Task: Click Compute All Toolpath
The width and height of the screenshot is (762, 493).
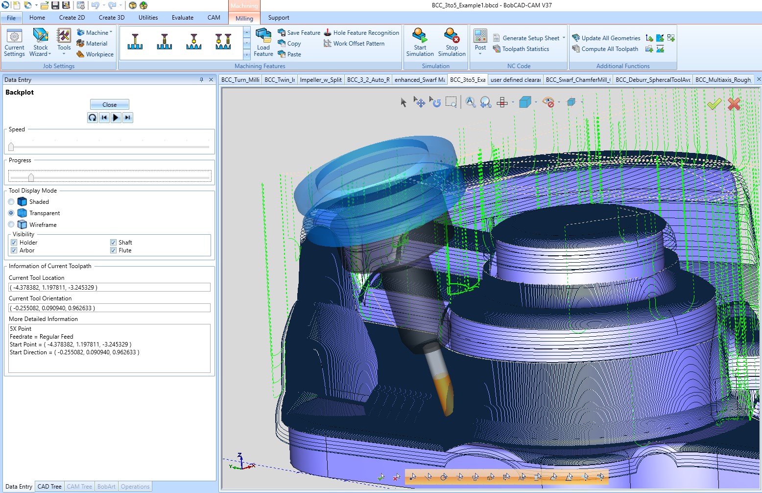Action: (x=605, y=49)
